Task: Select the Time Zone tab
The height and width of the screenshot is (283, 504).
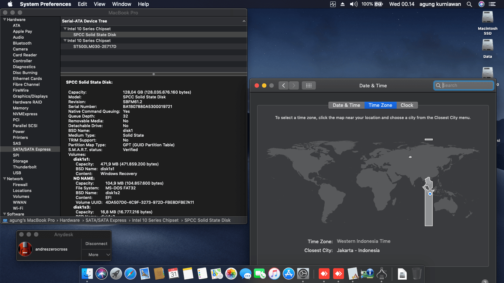Action: pos(380,105)
